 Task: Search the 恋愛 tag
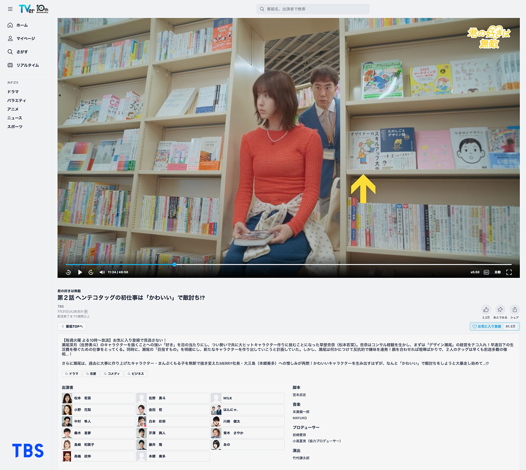tap(91, 374)
